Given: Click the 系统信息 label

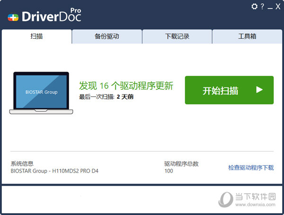Looking at the screenshot, I should 22,163.
